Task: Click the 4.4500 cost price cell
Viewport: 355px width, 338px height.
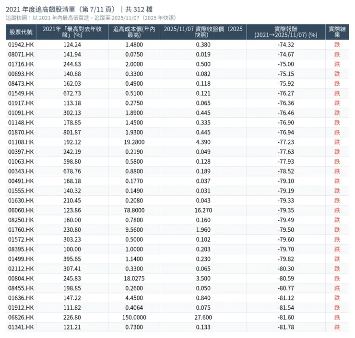Action: click(x=134, y=298)
